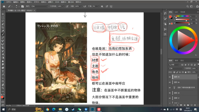Select the Move tool in the toolbox

3,14
